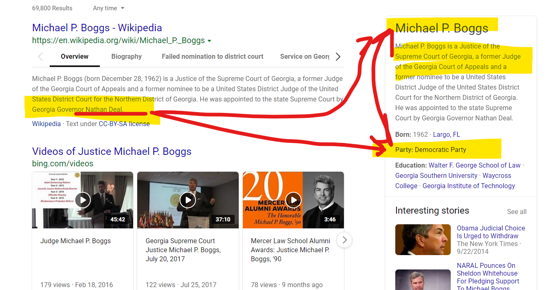Switch to the Biography tab
Screen dimensions: 558x290
tap(127, 57)
